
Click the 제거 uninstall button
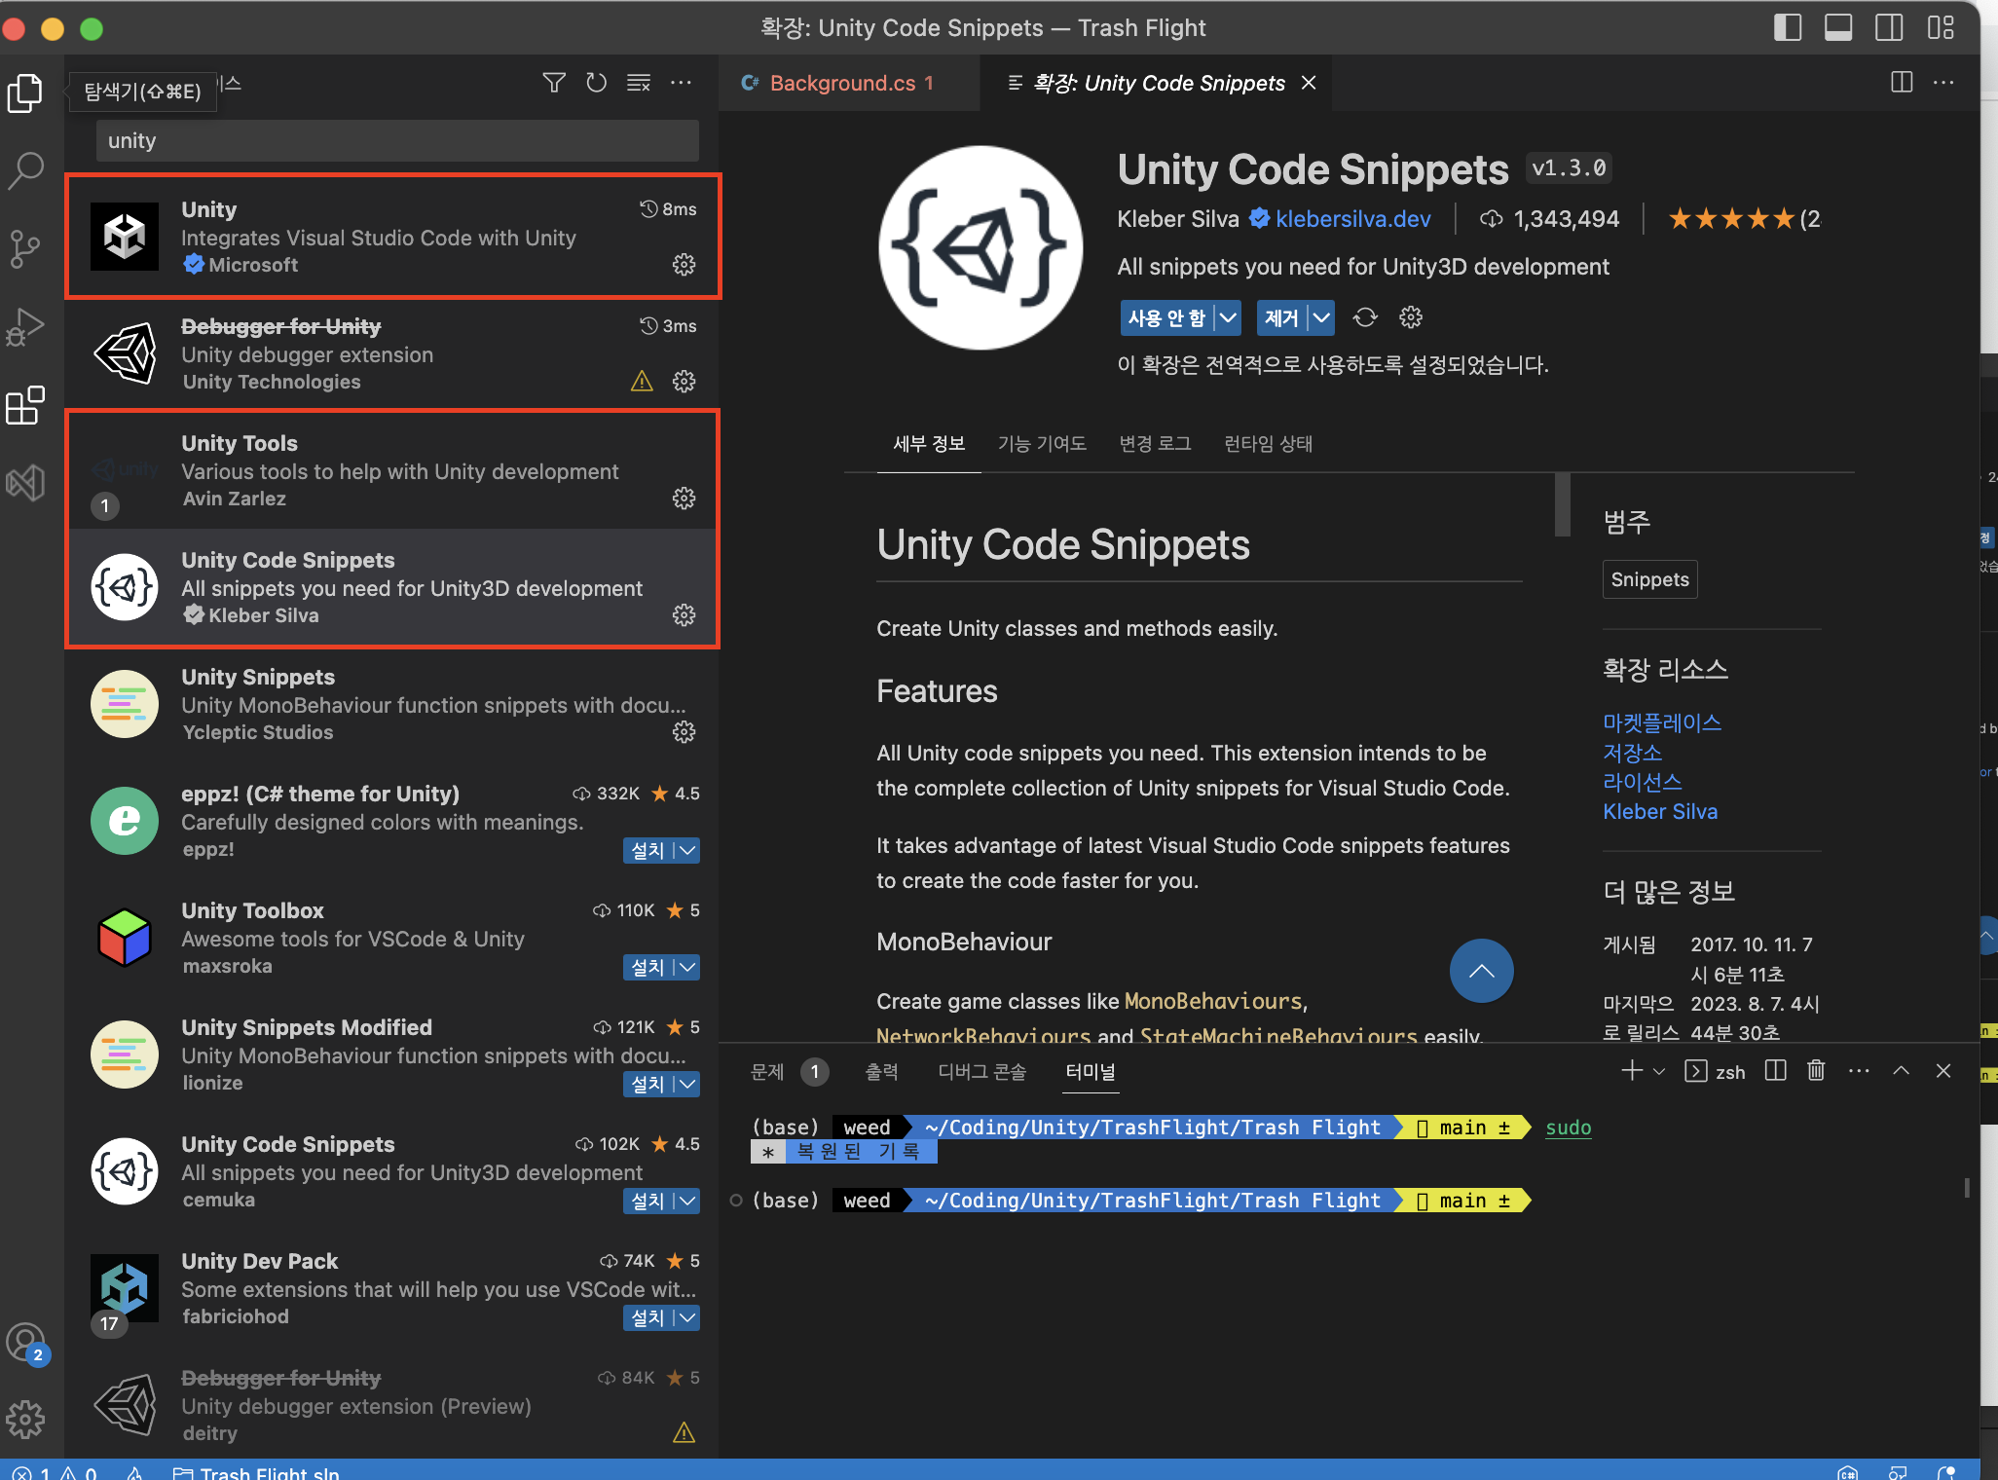(x=1281, y=317)
